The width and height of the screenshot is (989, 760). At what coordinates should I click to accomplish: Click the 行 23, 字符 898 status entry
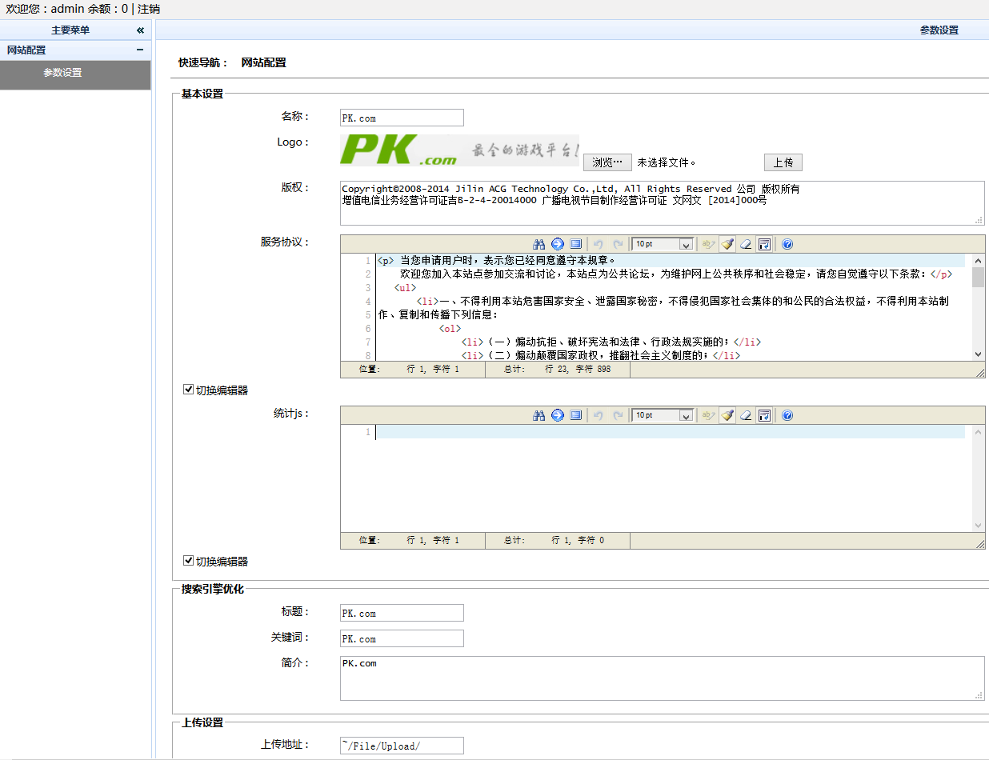577,370
